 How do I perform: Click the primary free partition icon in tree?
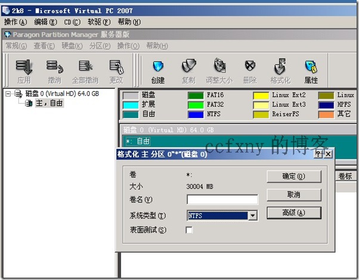click(x=29, y=104)
